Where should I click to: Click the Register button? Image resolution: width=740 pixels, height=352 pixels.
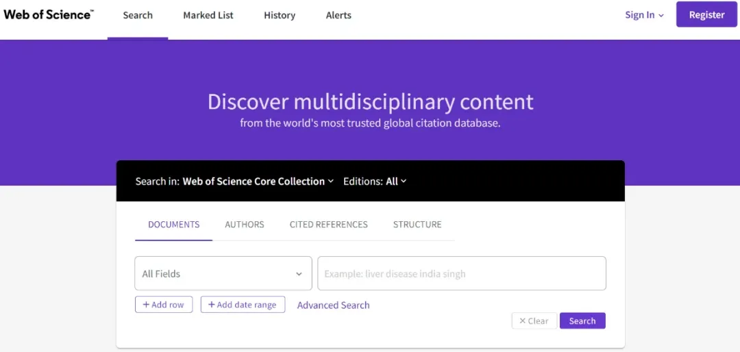pyautogui.click(x=706, y=14)
